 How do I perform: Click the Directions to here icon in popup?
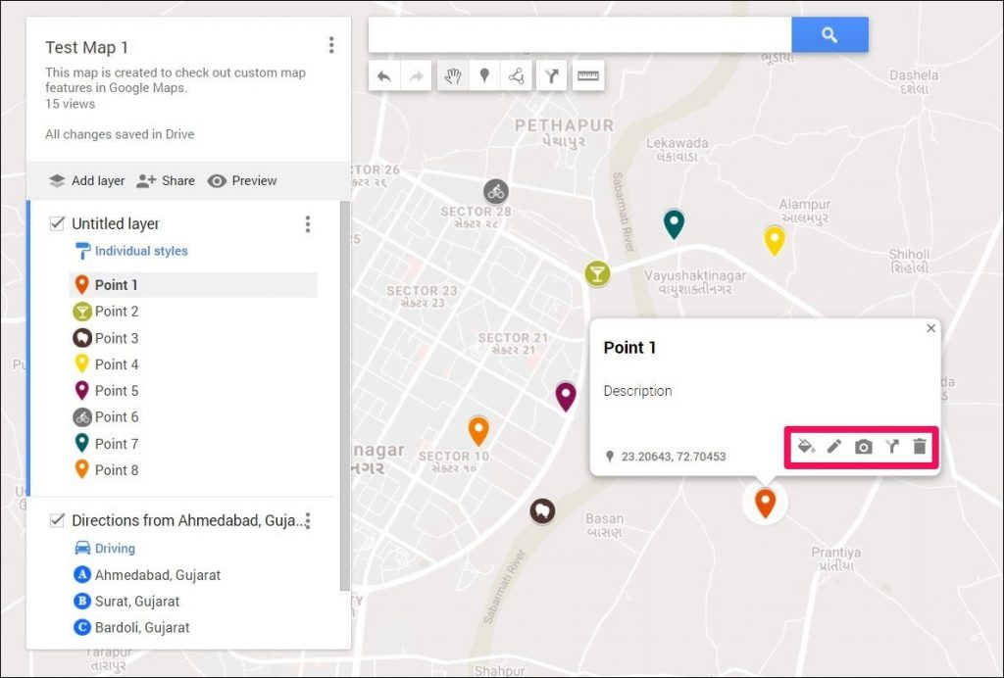[x=892, y=446]
